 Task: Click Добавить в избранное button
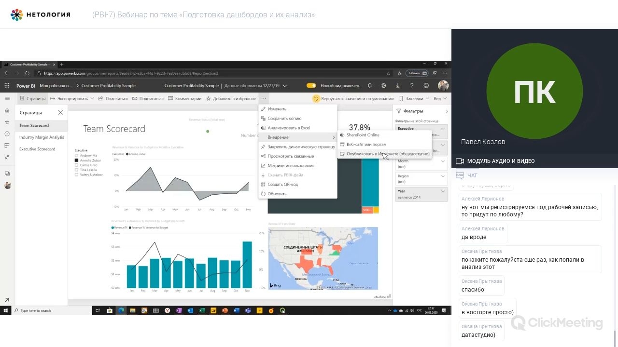231,98
